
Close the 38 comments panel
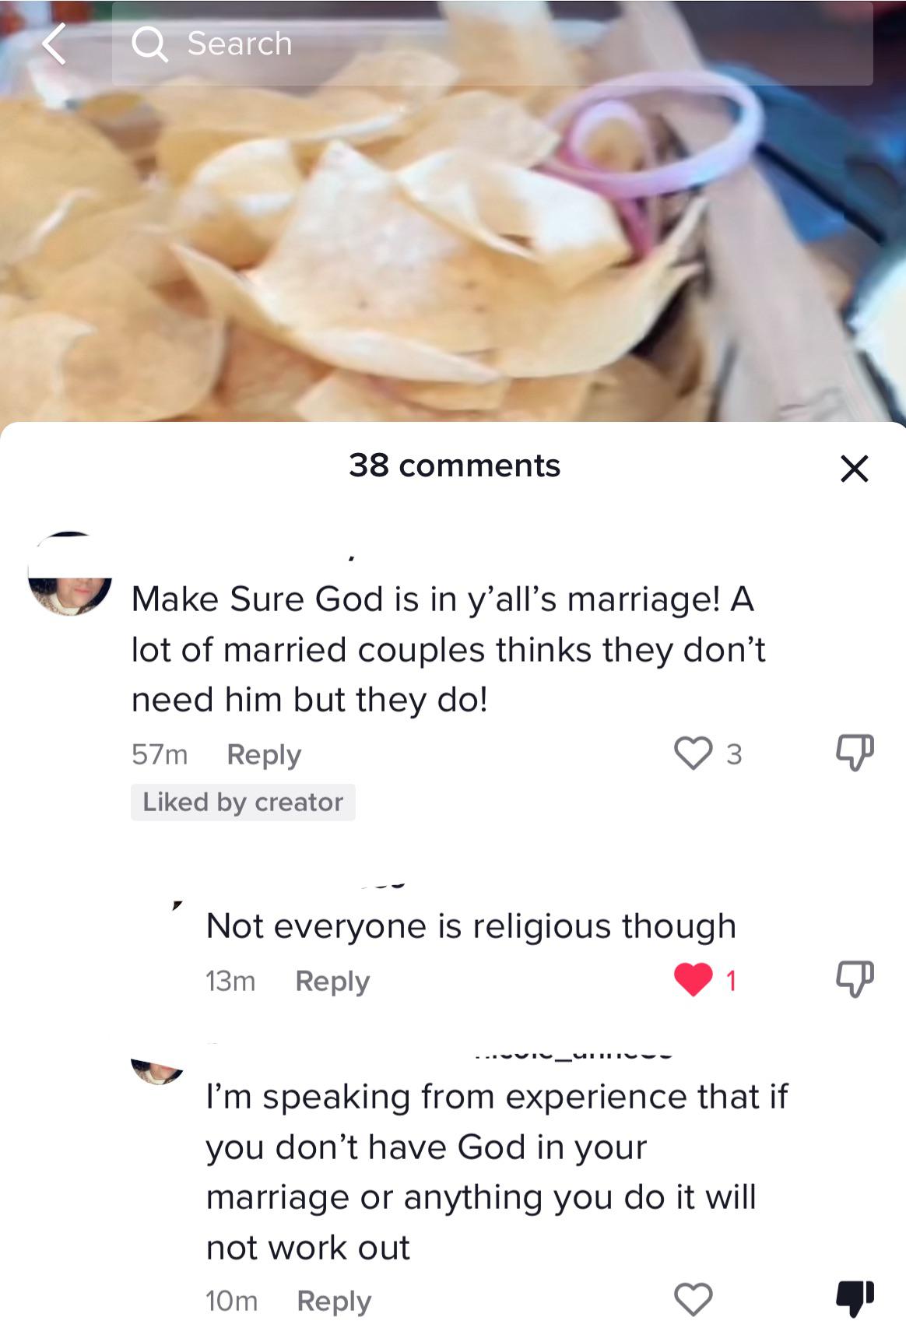coord(854,469)
